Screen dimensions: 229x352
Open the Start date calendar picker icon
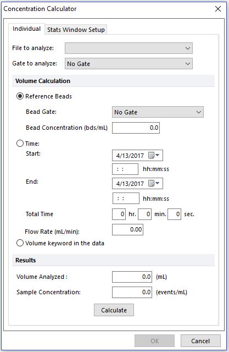[x=154, y=155]
